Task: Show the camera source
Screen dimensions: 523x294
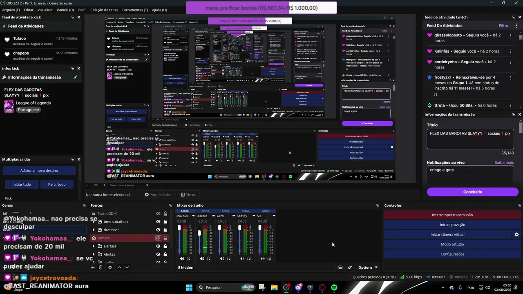Action: coord(158,238)
